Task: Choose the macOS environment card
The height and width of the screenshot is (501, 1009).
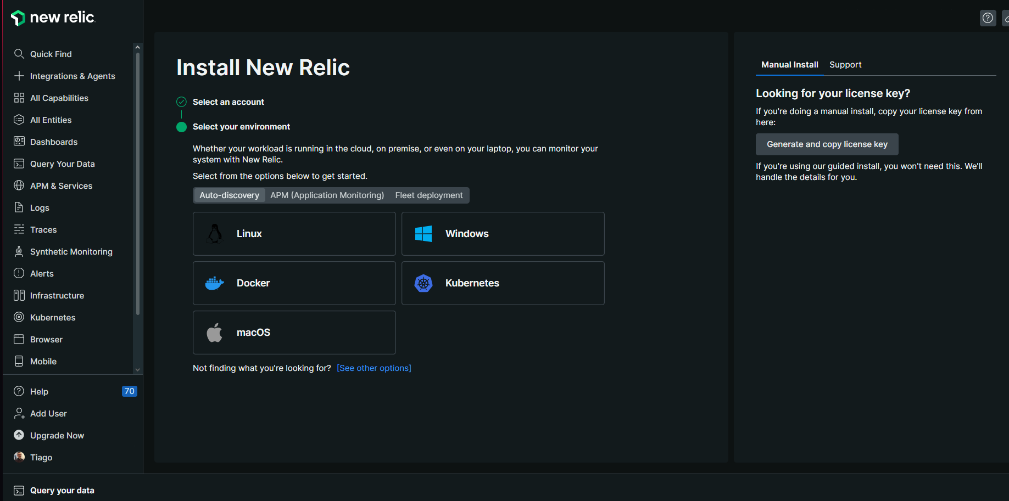Action: (294, 333)
